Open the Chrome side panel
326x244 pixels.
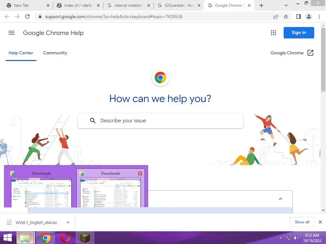point(299,17)
